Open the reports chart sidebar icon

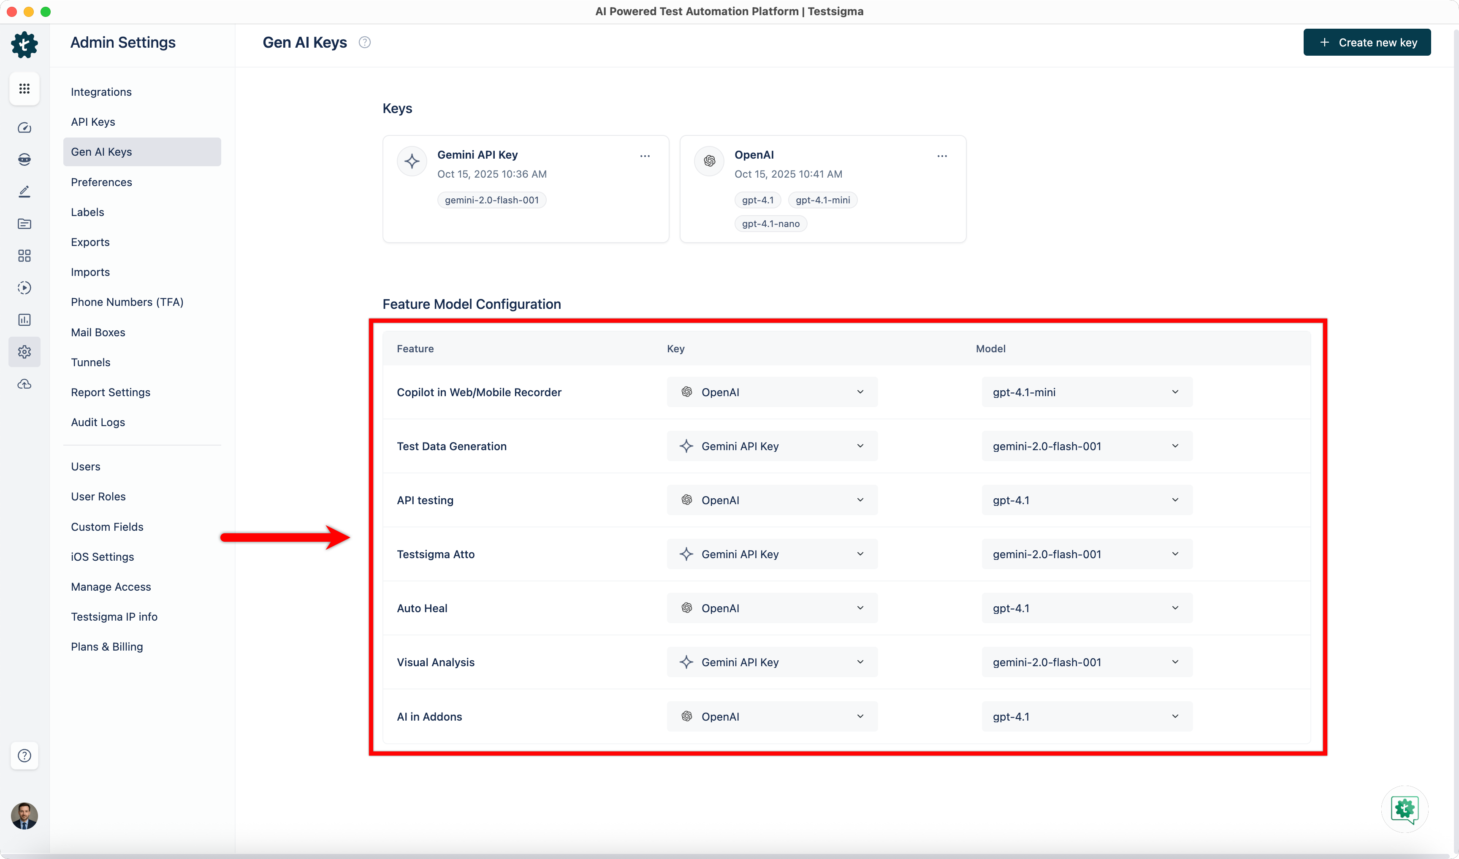pos(24,319)
